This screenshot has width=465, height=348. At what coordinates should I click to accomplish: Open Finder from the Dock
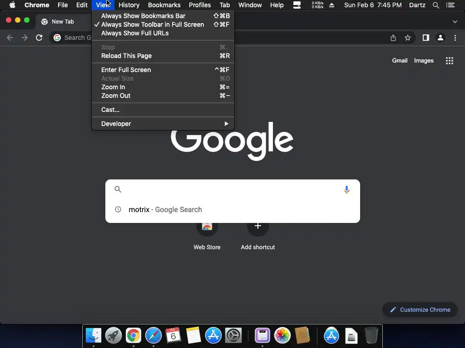(x=94, y=335)
